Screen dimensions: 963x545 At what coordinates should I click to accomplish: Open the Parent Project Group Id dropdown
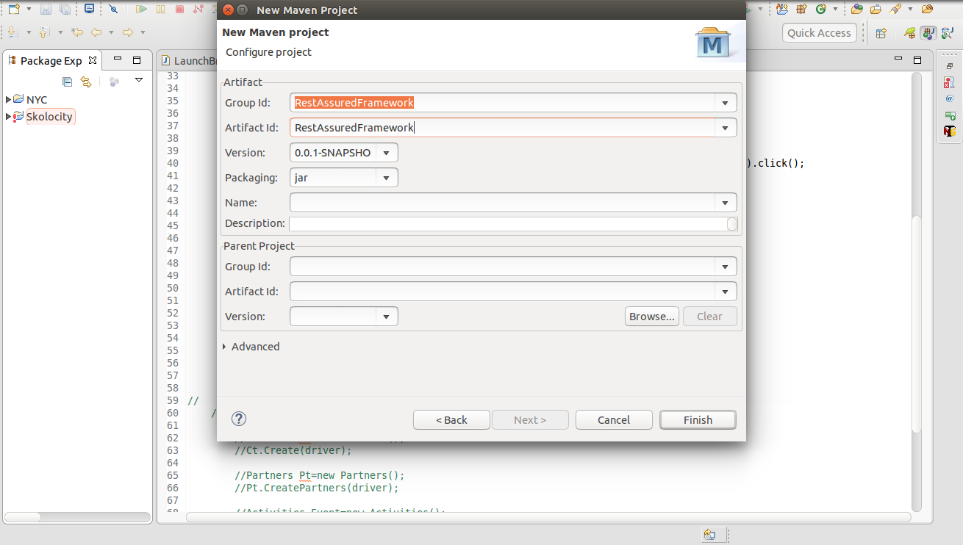726,267
